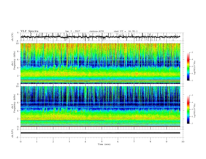The image size is (206, 159).
Task: Select the "start UT = 16:30: 1" text
Action: [x=126, y=31]
